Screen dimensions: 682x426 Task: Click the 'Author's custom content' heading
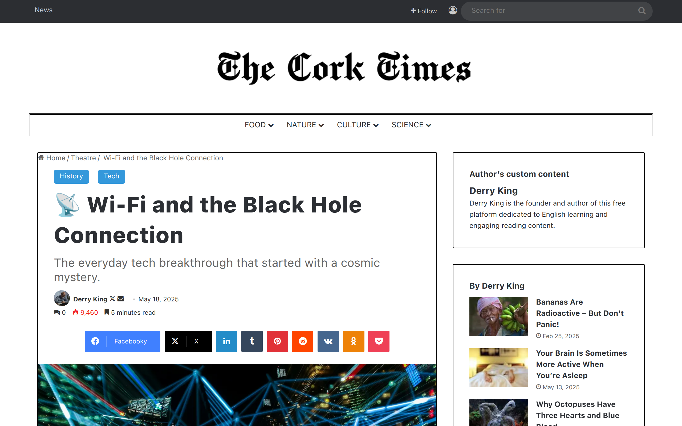tap(519, 174)
